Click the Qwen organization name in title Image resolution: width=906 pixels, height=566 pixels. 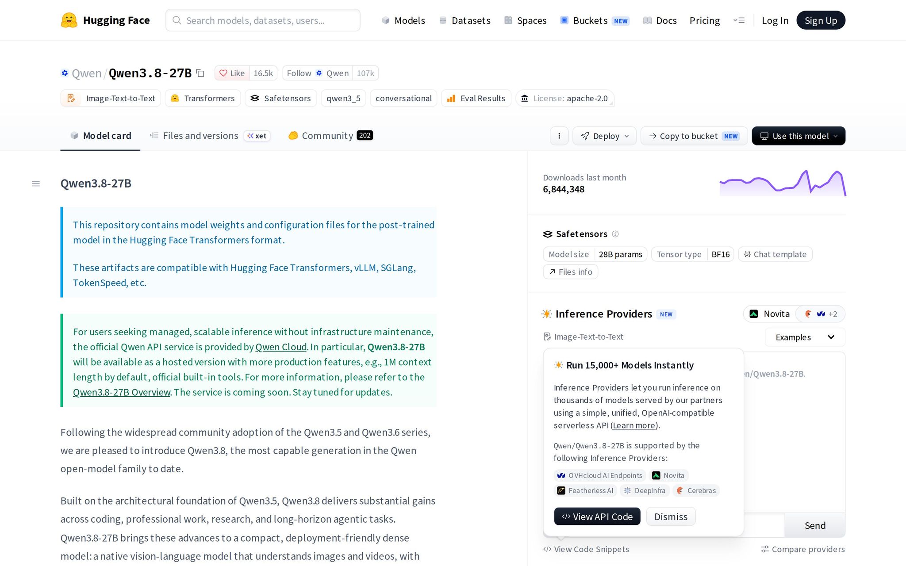coord(87,73)
